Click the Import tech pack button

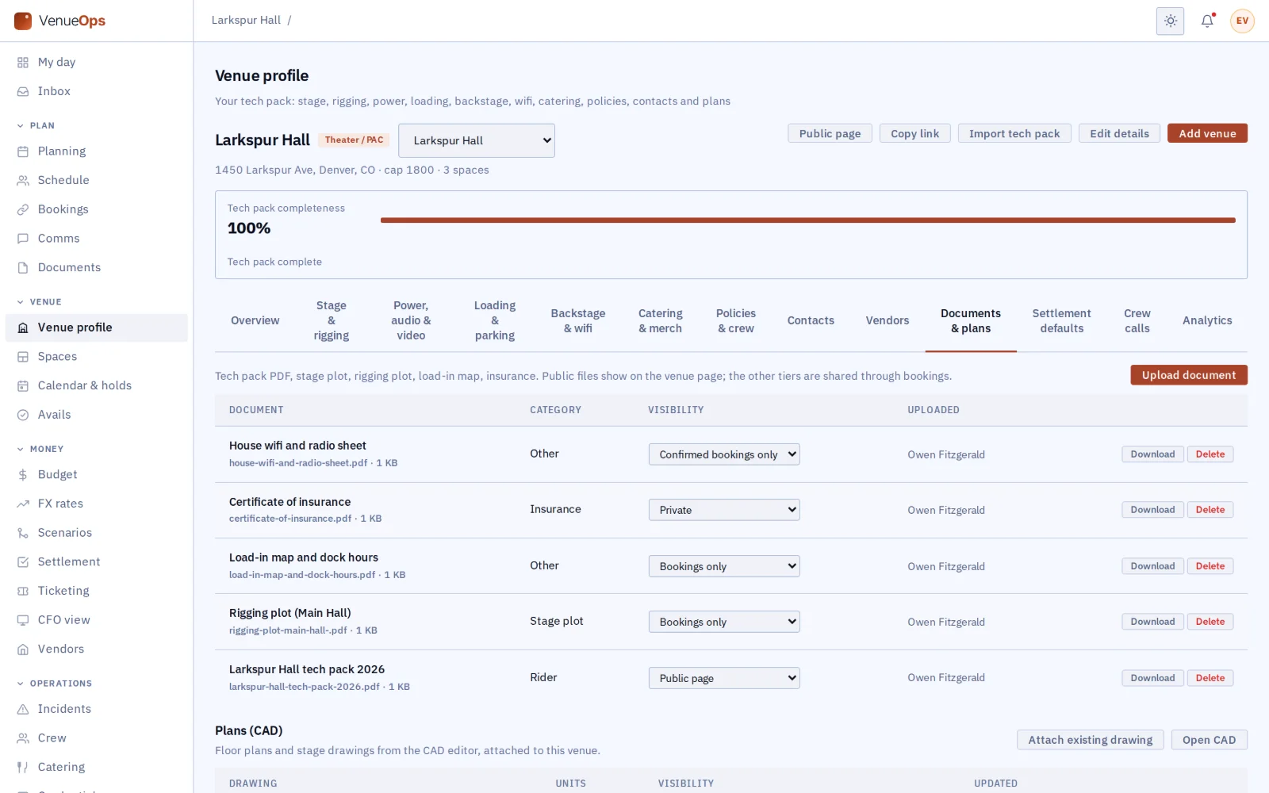click(1014, 133)
